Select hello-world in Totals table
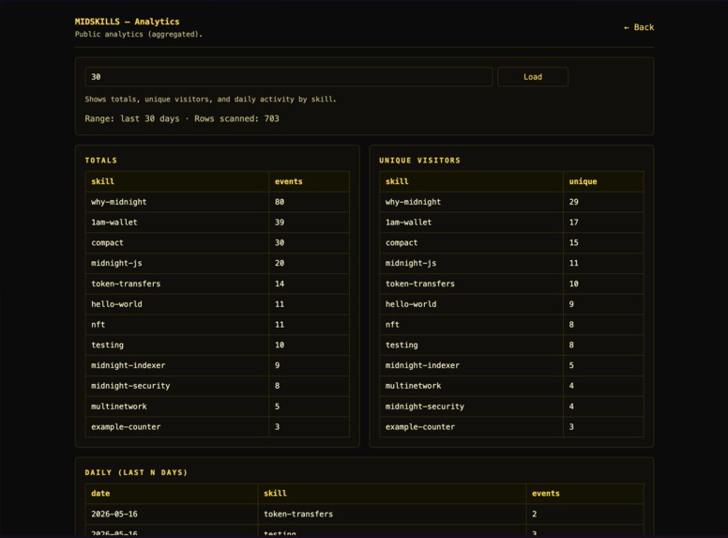 tap(116, 304)
